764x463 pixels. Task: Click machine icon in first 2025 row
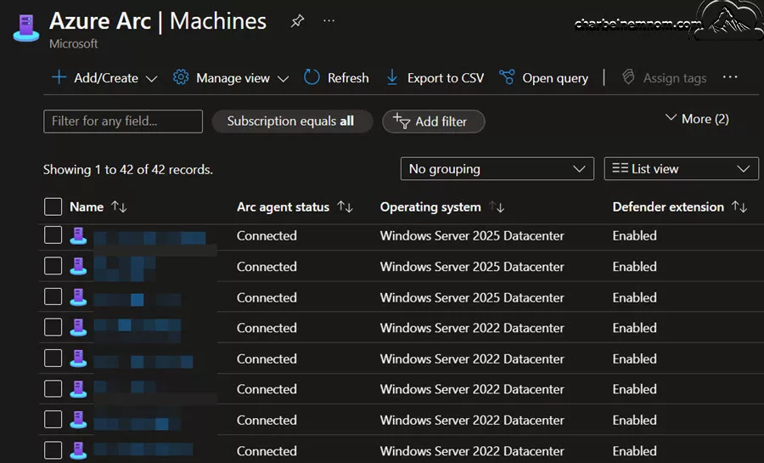coord(78,236)
